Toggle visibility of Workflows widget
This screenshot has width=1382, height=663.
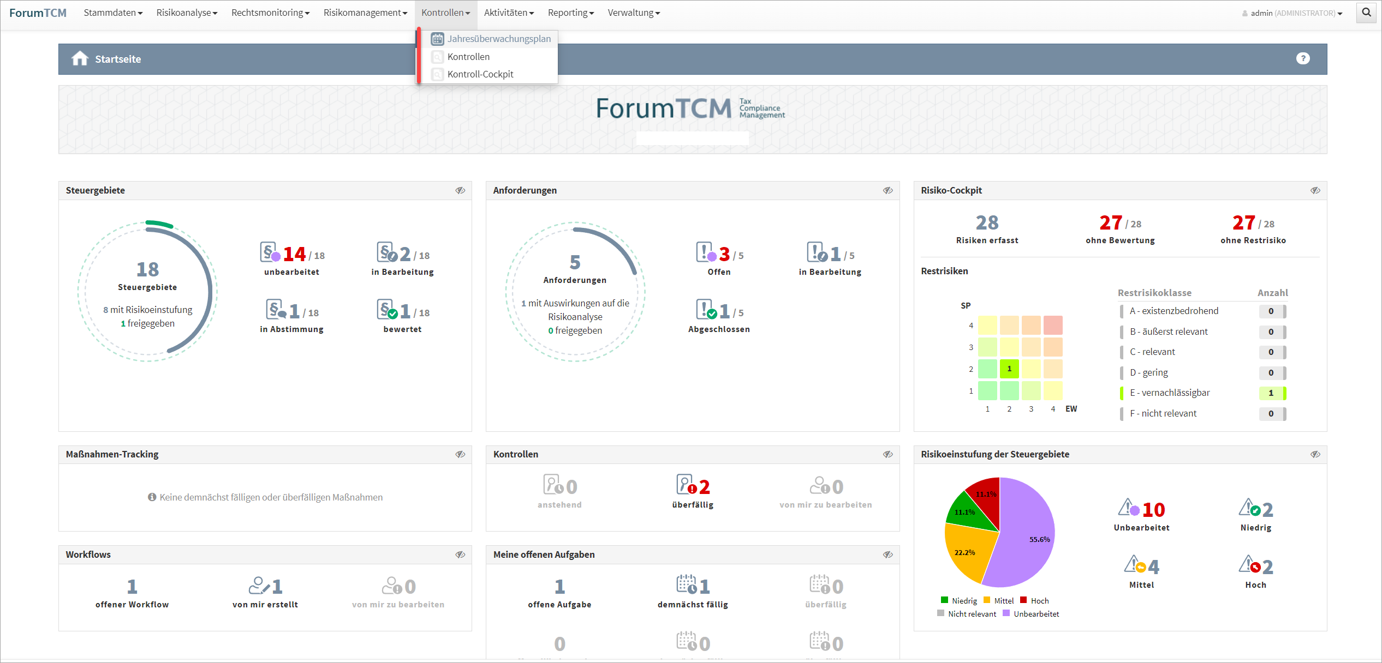(460, 554)
